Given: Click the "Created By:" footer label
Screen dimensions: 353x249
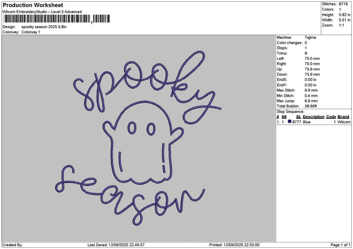Looking at the screenshot, I should 12,245.
